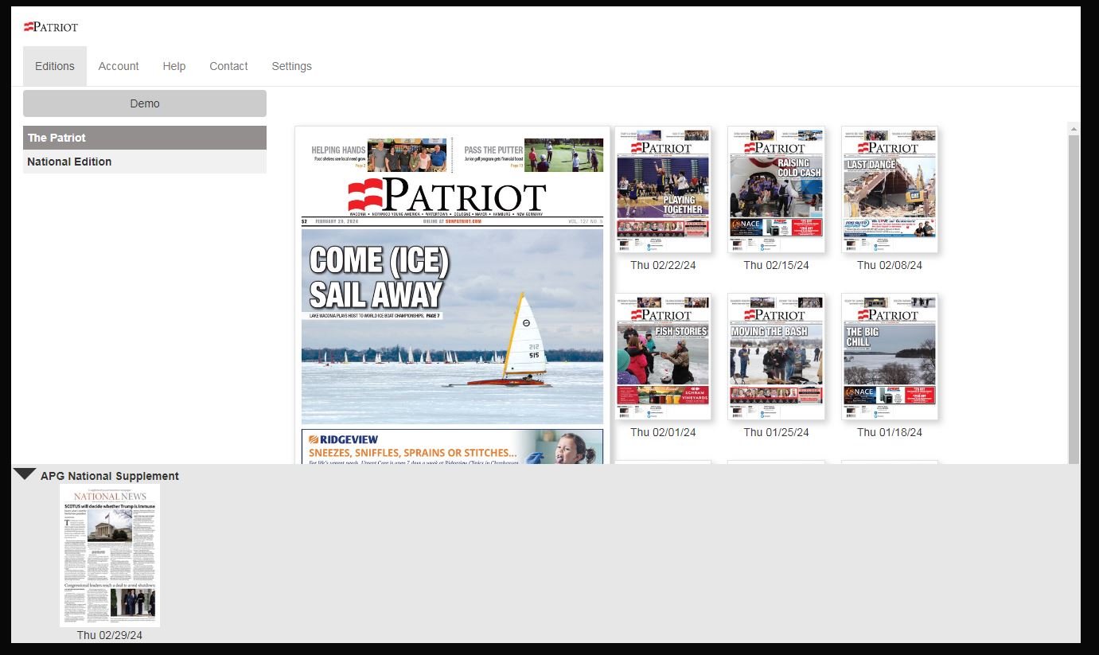Open the Thu 02/08/24 Last Dance issue
Viewport: 1099px width, 655px height.
pyautogui.click(x=889, y=189)
